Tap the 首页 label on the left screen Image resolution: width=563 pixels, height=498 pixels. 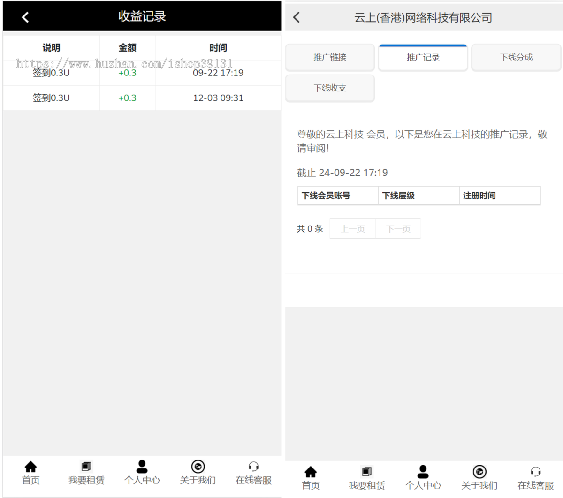pyautogui.click(x=31, y=480)
